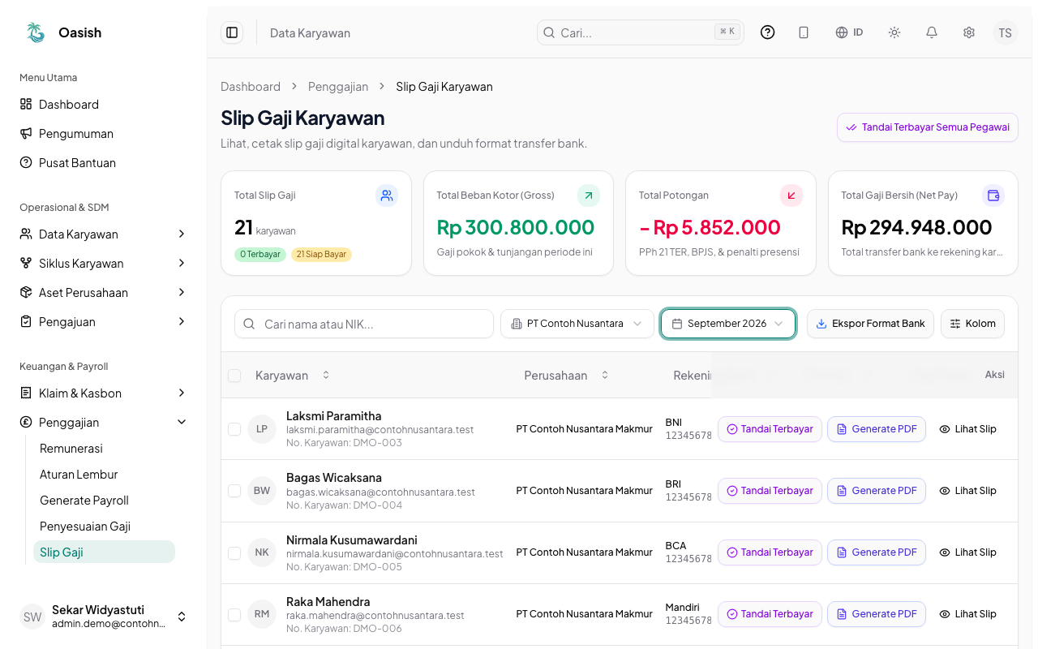Screen dimensions: 1038x649
Task: Collapse the Penggajian sidebar menu
Action: click(x=103, y=423)
